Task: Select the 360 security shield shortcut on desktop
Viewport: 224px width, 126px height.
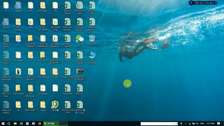Action: [x=55, y=106]
